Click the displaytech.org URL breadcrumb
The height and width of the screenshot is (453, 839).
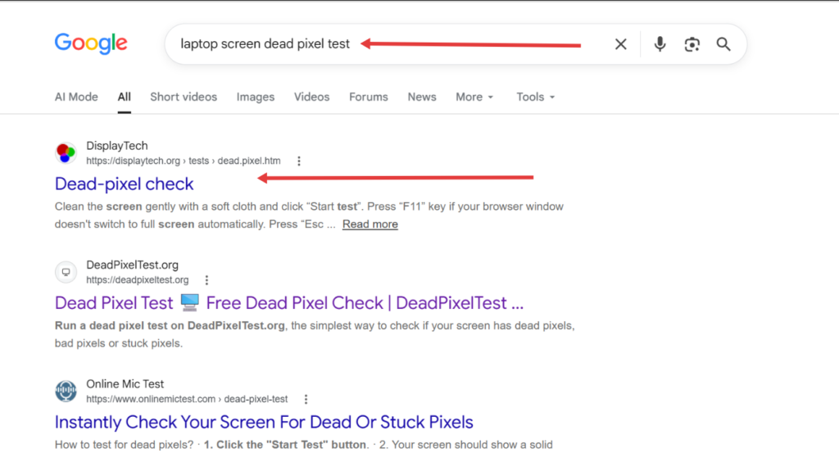[183, 161]
